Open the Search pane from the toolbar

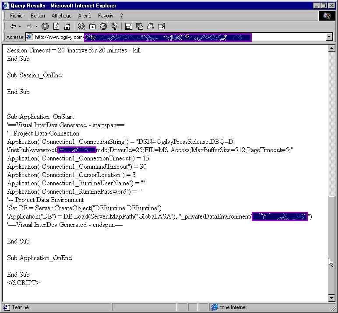81,26
